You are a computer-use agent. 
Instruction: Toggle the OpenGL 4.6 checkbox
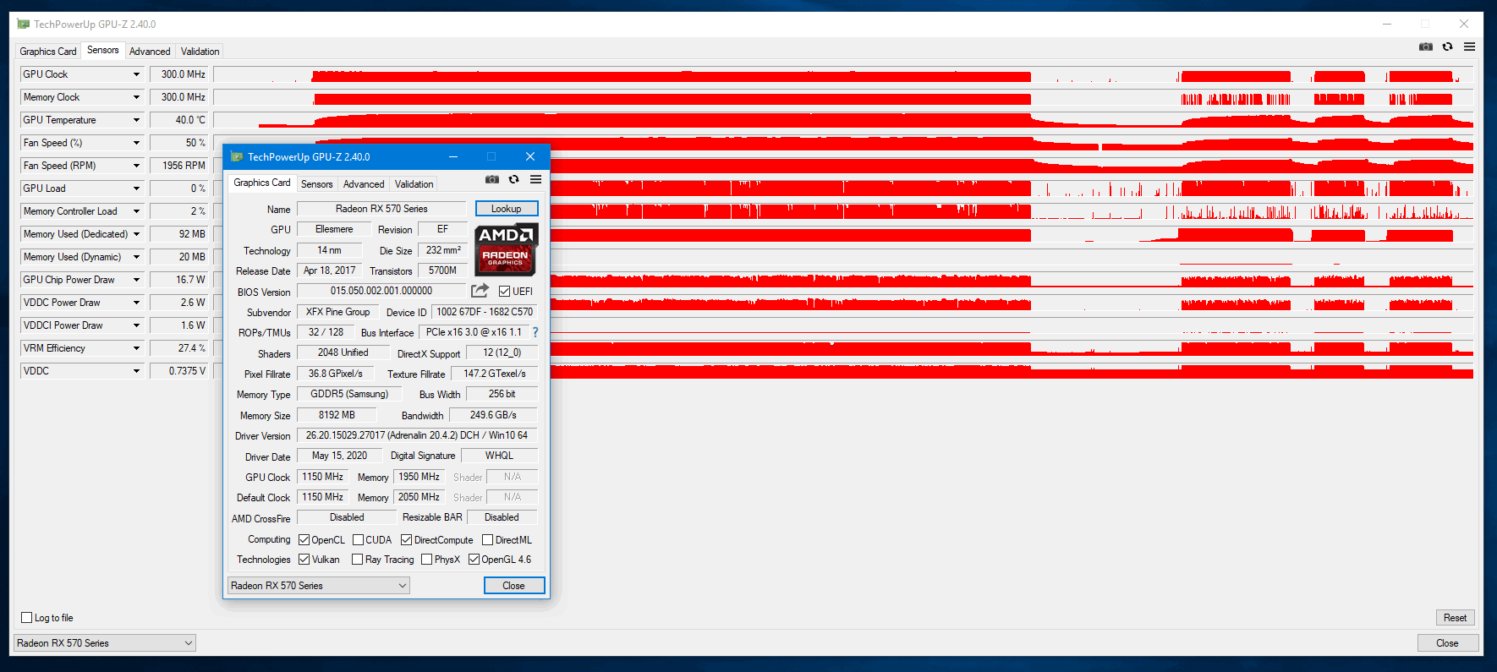pyautogui.click(x=474, y=559)
